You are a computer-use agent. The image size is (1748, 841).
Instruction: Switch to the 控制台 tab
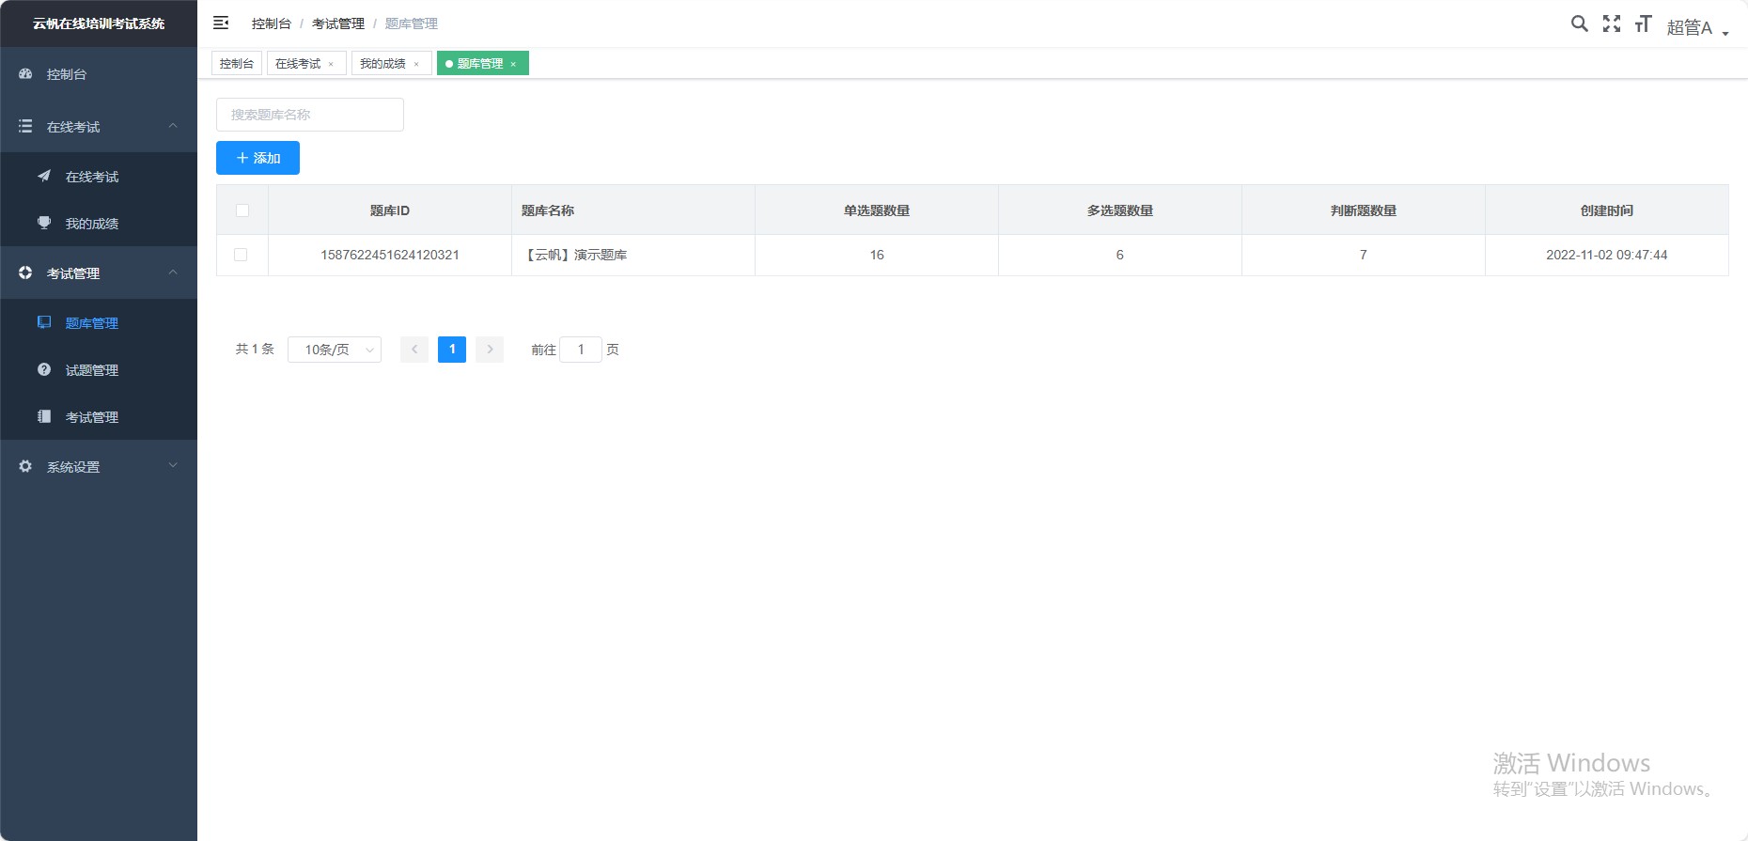237,63
